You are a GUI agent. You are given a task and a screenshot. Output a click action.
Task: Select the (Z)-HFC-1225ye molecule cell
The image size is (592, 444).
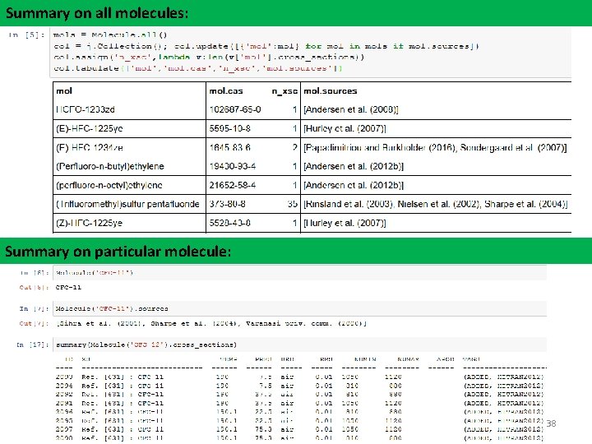coord(89,223)
